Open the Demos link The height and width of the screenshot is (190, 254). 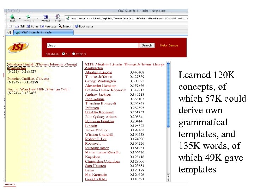coord(173,45)
